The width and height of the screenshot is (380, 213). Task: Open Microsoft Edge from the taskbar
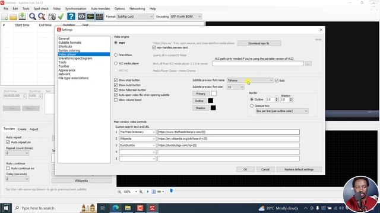coord(116,208)
